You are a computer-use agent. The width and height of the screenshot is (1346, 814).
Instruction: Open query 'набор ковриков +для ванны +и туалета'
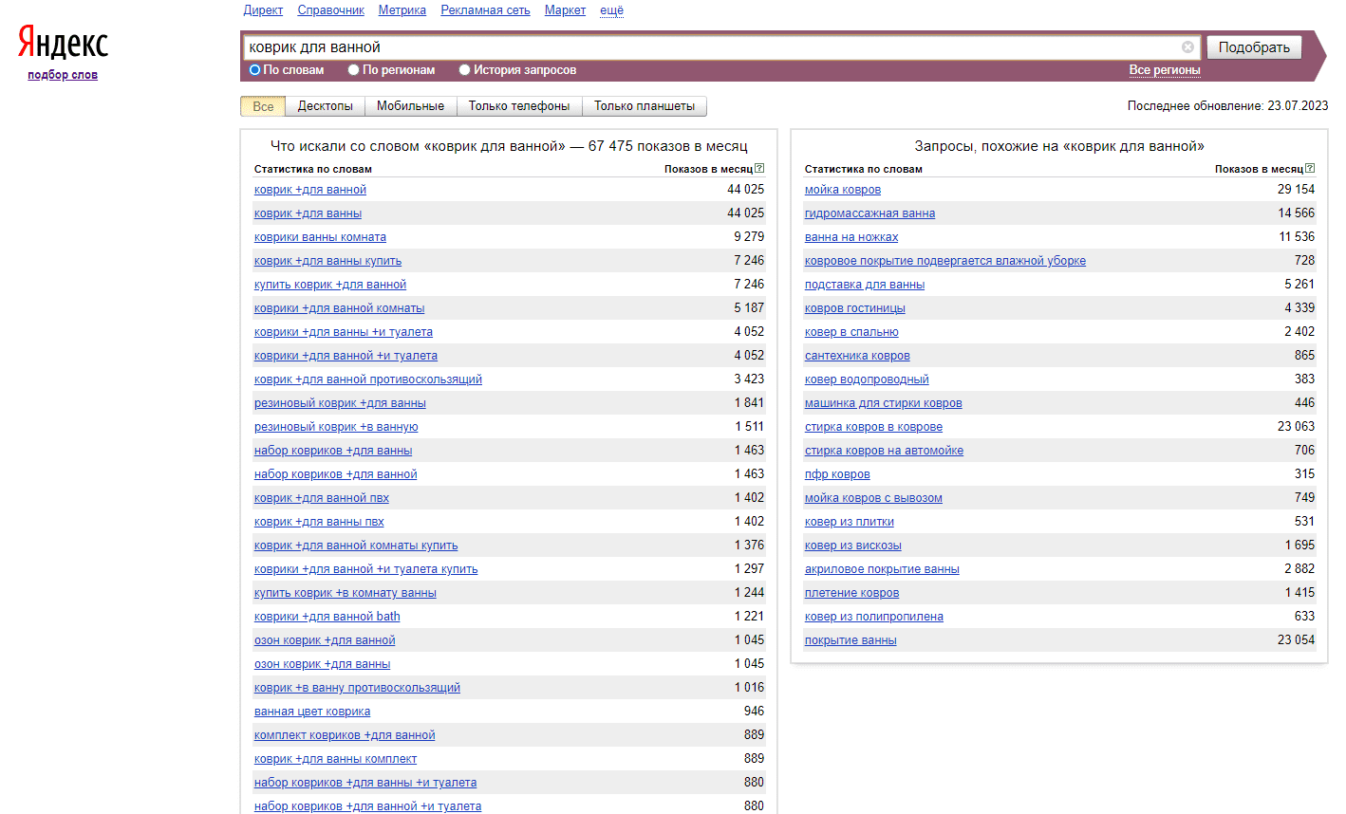point(365,783)
